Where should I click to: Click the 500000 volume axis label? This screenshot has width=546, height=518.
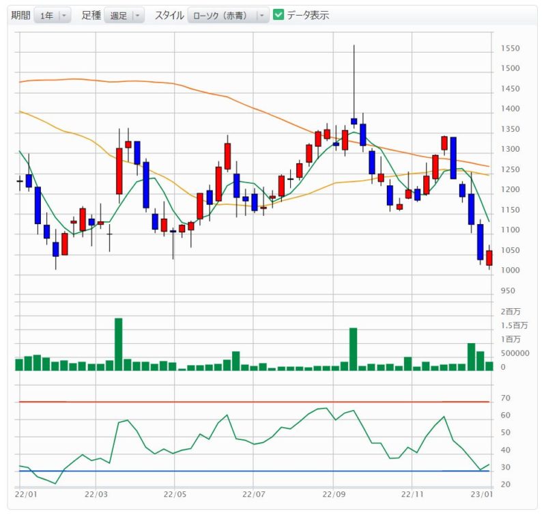pyautogui.click(x=515, y=353)
